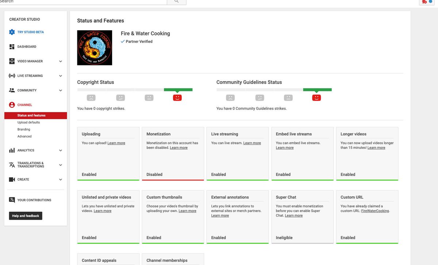Open Learn more link in Super Chat card

pyautogui.click(x=294, y=216)
